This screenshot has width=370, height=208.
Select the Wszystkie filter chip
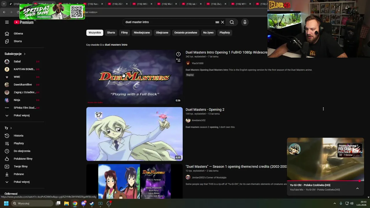tap(95, 33)
